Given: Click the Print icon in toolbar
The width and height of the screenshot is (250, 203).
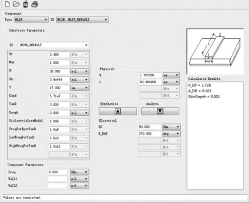Looking at the screenshot, I should click(35, 4).
